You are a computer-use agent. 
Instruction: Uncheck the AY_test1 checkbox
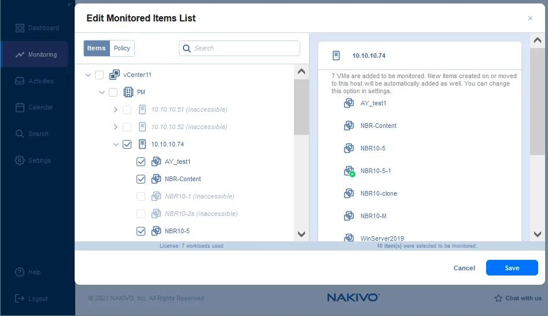tap(141, 161)
